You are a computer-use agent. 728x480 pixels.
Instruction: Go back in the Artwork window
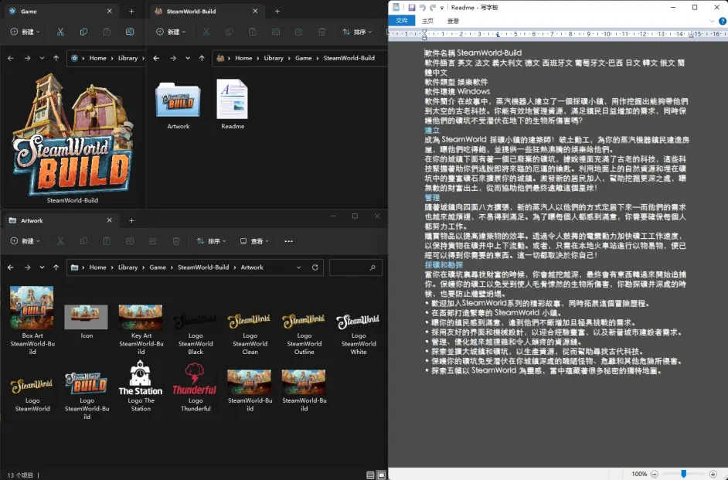(x=11, y=267)
